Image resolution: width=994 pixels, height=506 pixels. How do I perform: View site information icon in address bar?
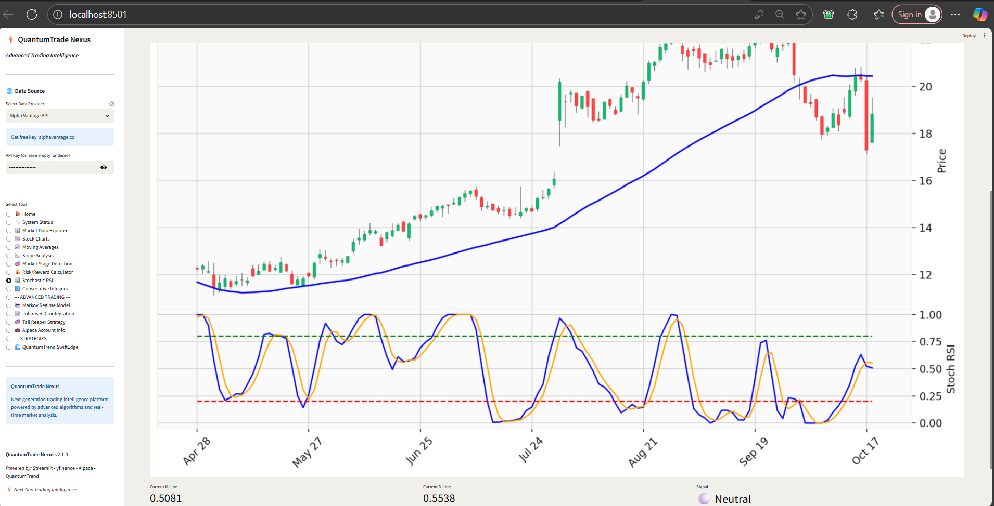(x=58, y=15)
